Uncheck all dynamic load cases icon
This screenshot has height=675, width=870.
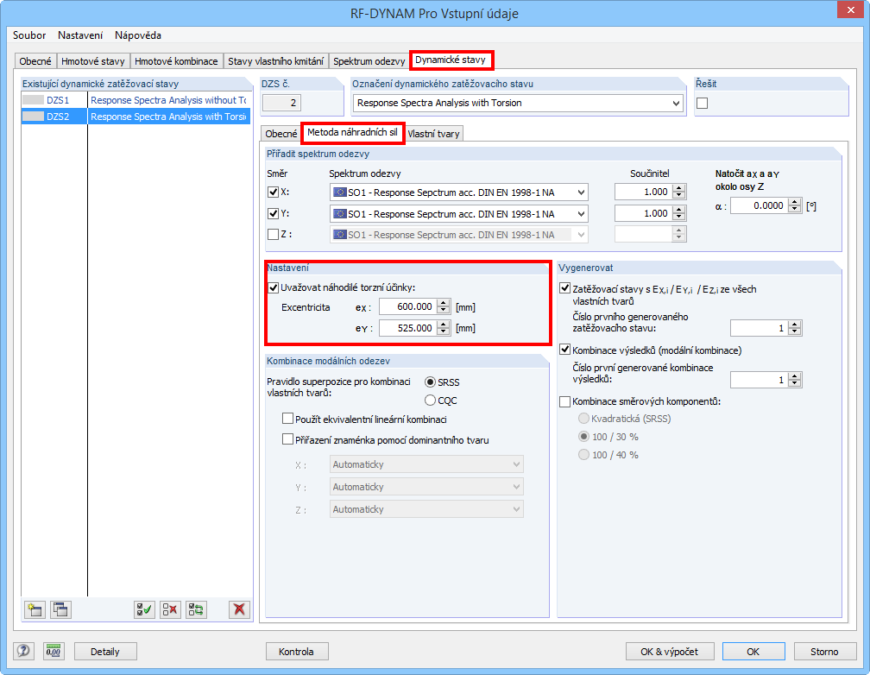(x=170, y=609)
